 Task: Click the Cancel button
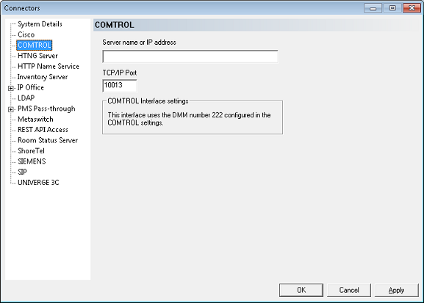pos(349,290)
